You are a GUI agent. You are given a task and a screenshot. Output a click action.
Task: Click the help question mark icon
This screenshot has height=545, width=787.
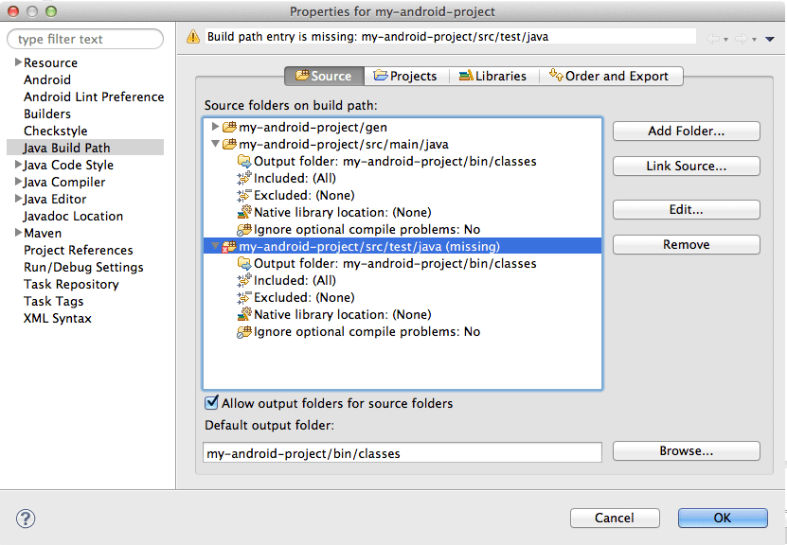click(x=26, y=518)
